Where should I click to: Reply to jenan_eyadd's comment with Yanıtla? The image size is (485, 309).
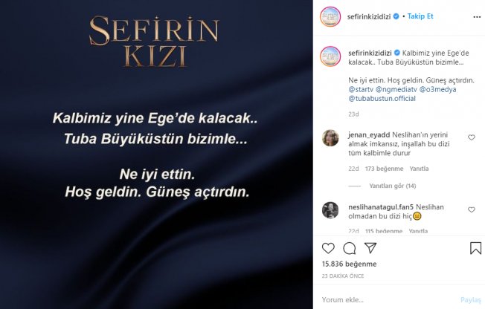(419, 169)
